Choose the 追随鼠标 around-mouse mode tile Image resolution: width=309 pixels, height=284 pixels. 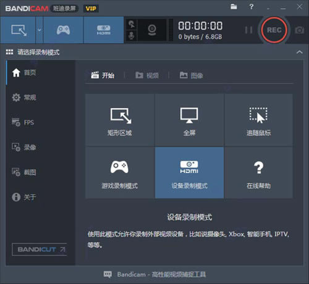point(259,120)
